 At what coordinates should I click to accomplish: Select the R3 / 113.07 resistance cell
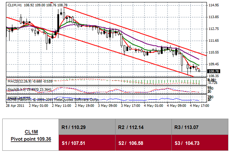pos(200,127)
